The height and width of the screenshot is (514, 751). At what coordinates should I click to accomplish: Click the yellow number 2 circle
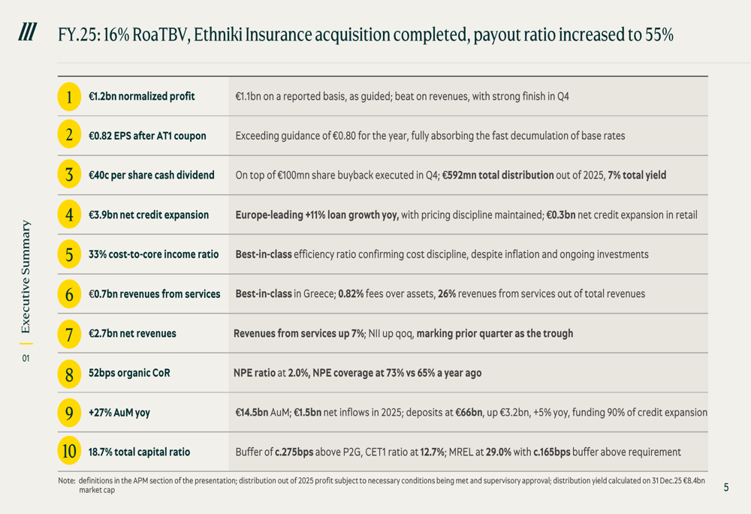point(69,136)
